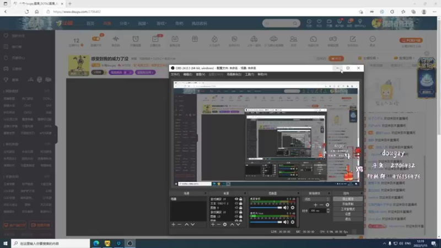Open the 编辑(E) menu in OBS
This screenshot has height=248, width=441.
(x=187, y=74)
